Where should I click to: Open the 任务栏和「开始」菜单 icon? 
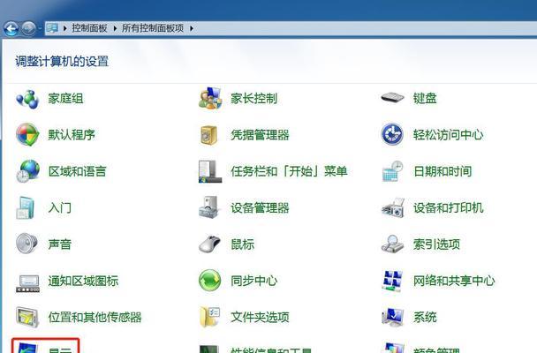pyautogui.click(x=209, y=171)
